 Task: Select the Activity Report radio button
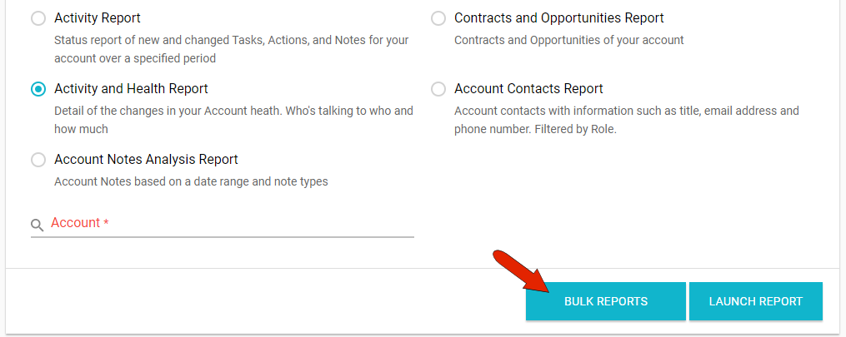(x=38, y=18)
